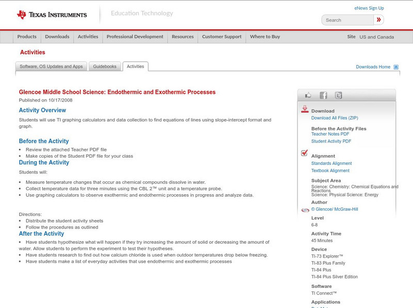Click the Education Technology header text
The height and width of the screenshot is (308, 413).
tap(142, 13)
